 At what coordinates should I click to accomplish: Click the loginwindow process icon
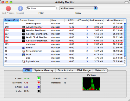pos(24,61)
